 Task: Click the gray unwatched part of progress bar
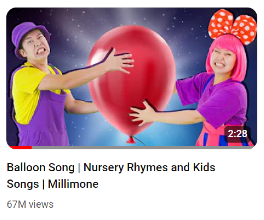pyautogui.click(x=143, y=147)
